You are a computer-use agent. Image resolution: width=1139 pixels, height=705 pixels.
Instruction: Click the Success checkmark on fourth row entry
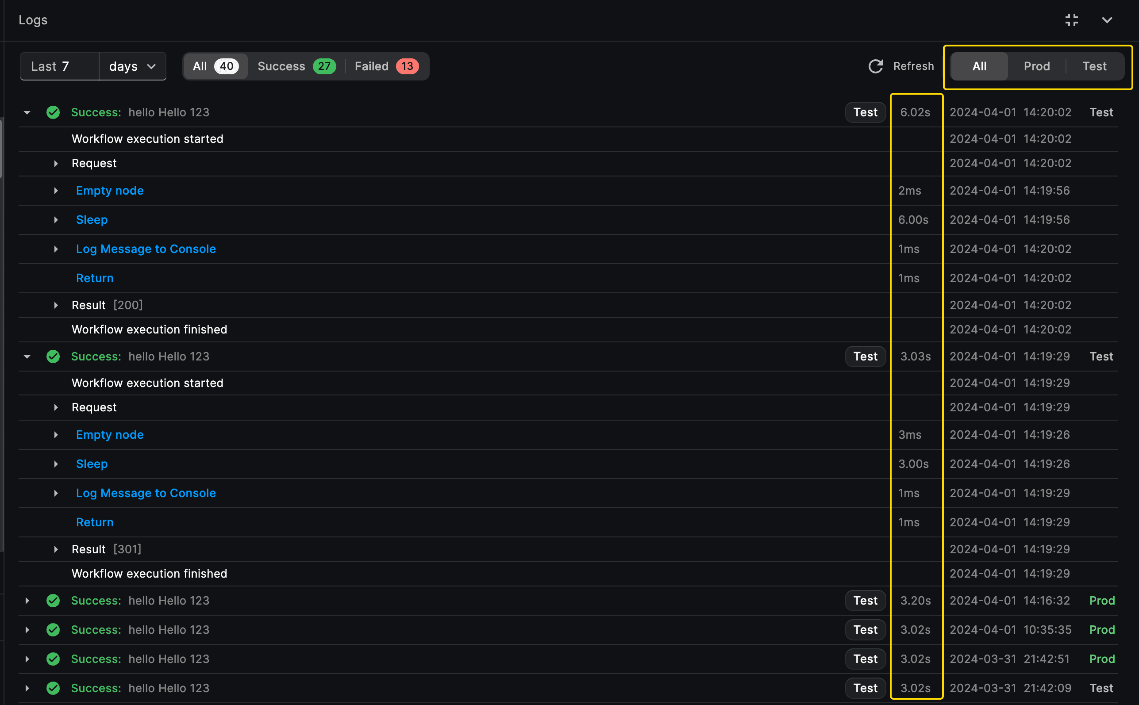pyautogui.click(x=53, y=628)
